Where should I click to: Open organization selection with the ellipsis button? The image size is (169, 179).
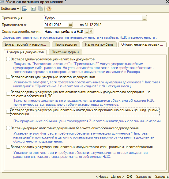tap(145, 18)
